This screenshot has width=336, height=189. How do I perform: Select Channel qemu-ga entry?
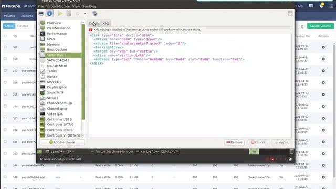coord(60,103)
